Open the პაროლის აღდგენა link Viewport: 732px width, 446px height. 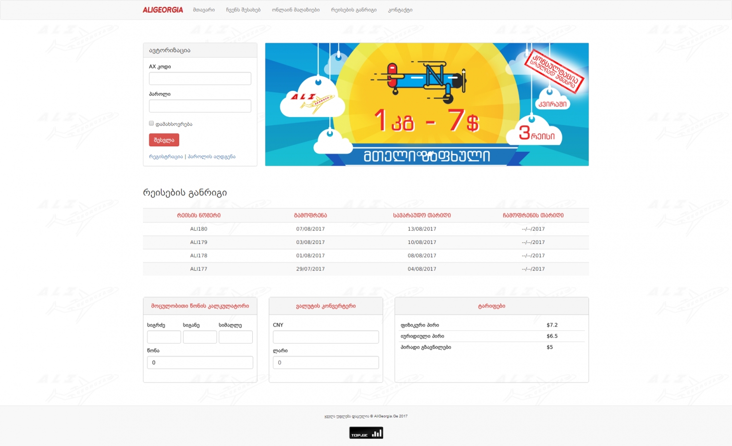point(212,157)
